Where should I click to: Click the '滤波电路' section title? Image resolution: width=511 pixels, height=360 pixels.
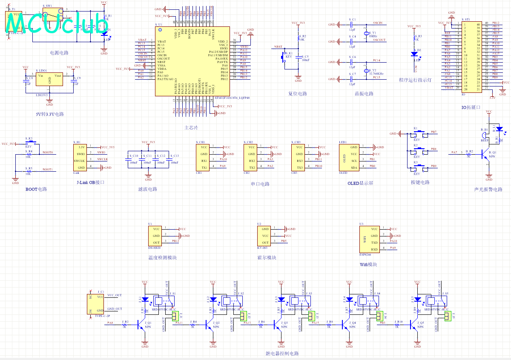point(148,189)
